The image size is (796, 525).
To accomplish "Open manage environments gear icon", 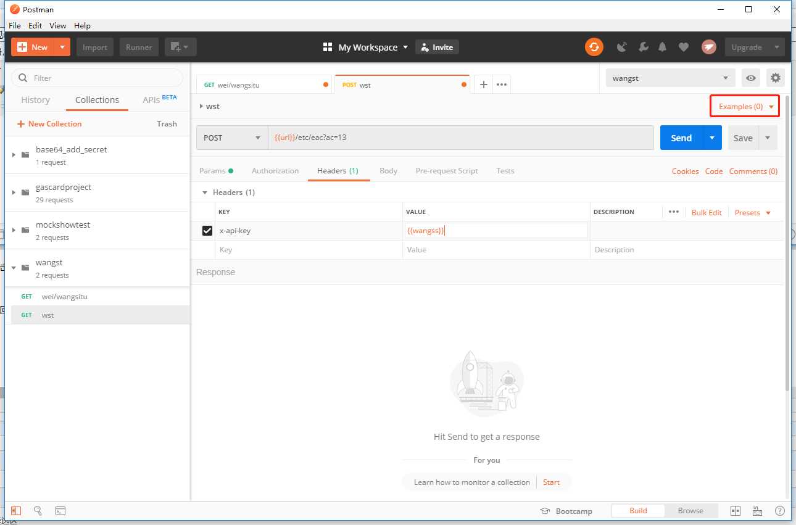I will coord(775,78).
